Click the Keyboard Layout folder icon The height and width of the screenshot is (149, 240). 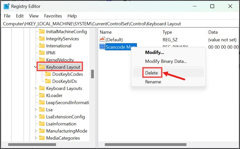[42, 67]
